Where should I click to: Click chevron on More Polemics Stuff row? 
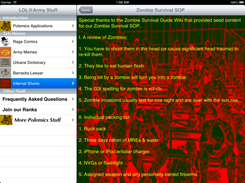(73, 120)
